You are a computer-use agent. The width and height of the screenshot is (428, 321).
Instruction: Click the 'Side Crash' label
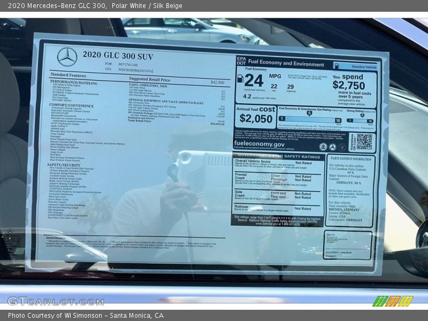tap(240, 194)
